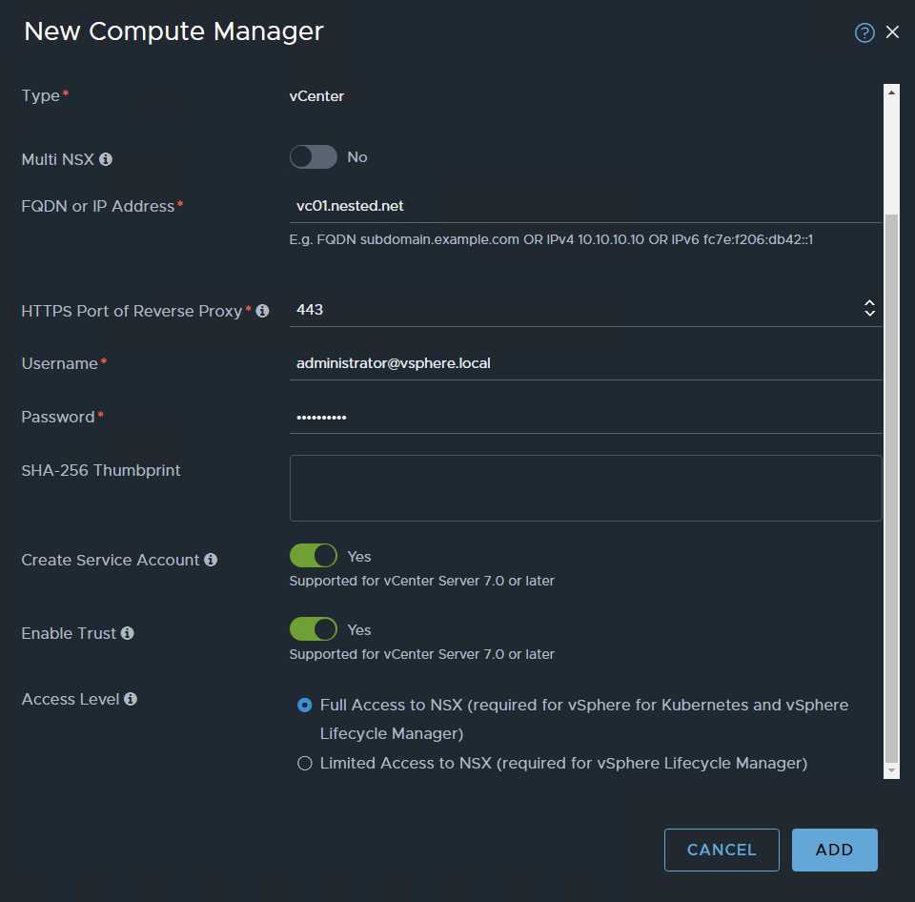The height and width of the screenshot is (902, 915).
Task: Select Full Access to NSX option
Action: (305, 706)
